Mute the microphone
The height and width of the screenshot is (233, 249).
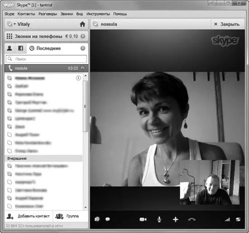[x=159, y=219]
